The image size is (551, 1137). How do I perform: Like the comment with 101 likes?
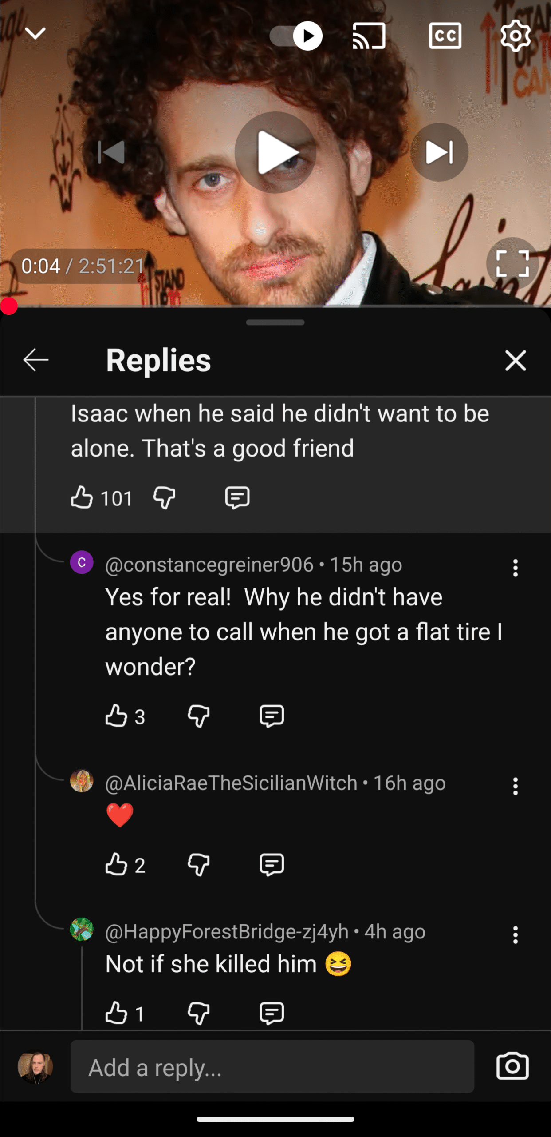coord(82,497)
